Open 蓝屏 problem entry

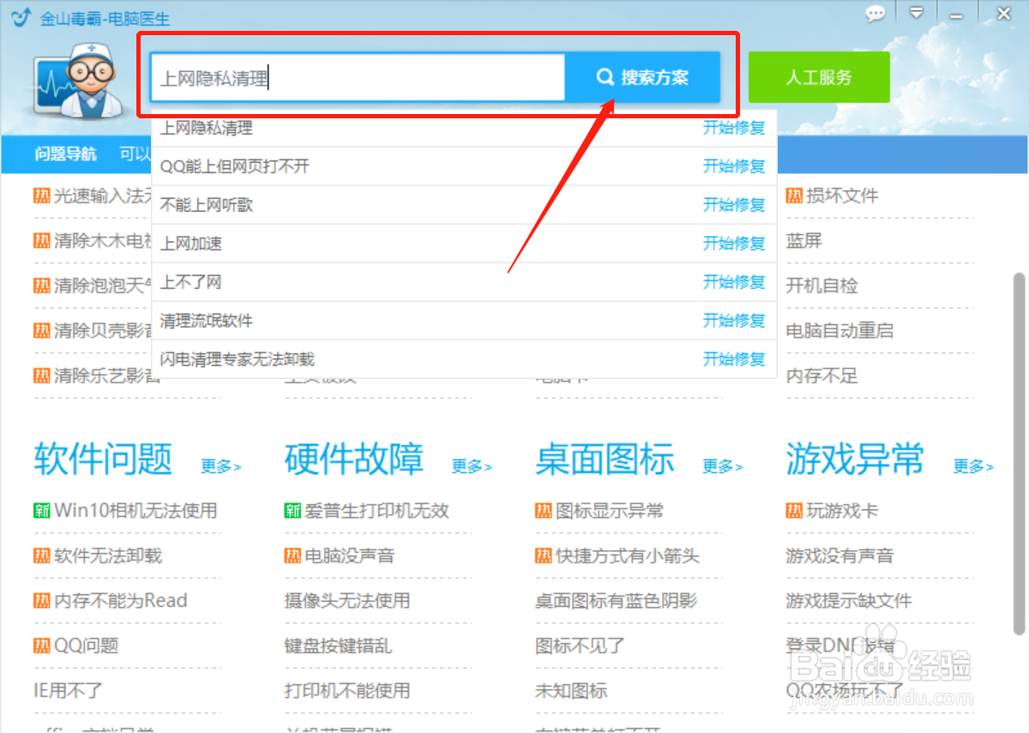point(804,241)
